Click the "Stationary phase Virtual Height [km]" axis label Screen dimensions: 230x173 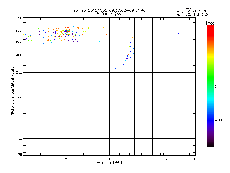point(13,86)
